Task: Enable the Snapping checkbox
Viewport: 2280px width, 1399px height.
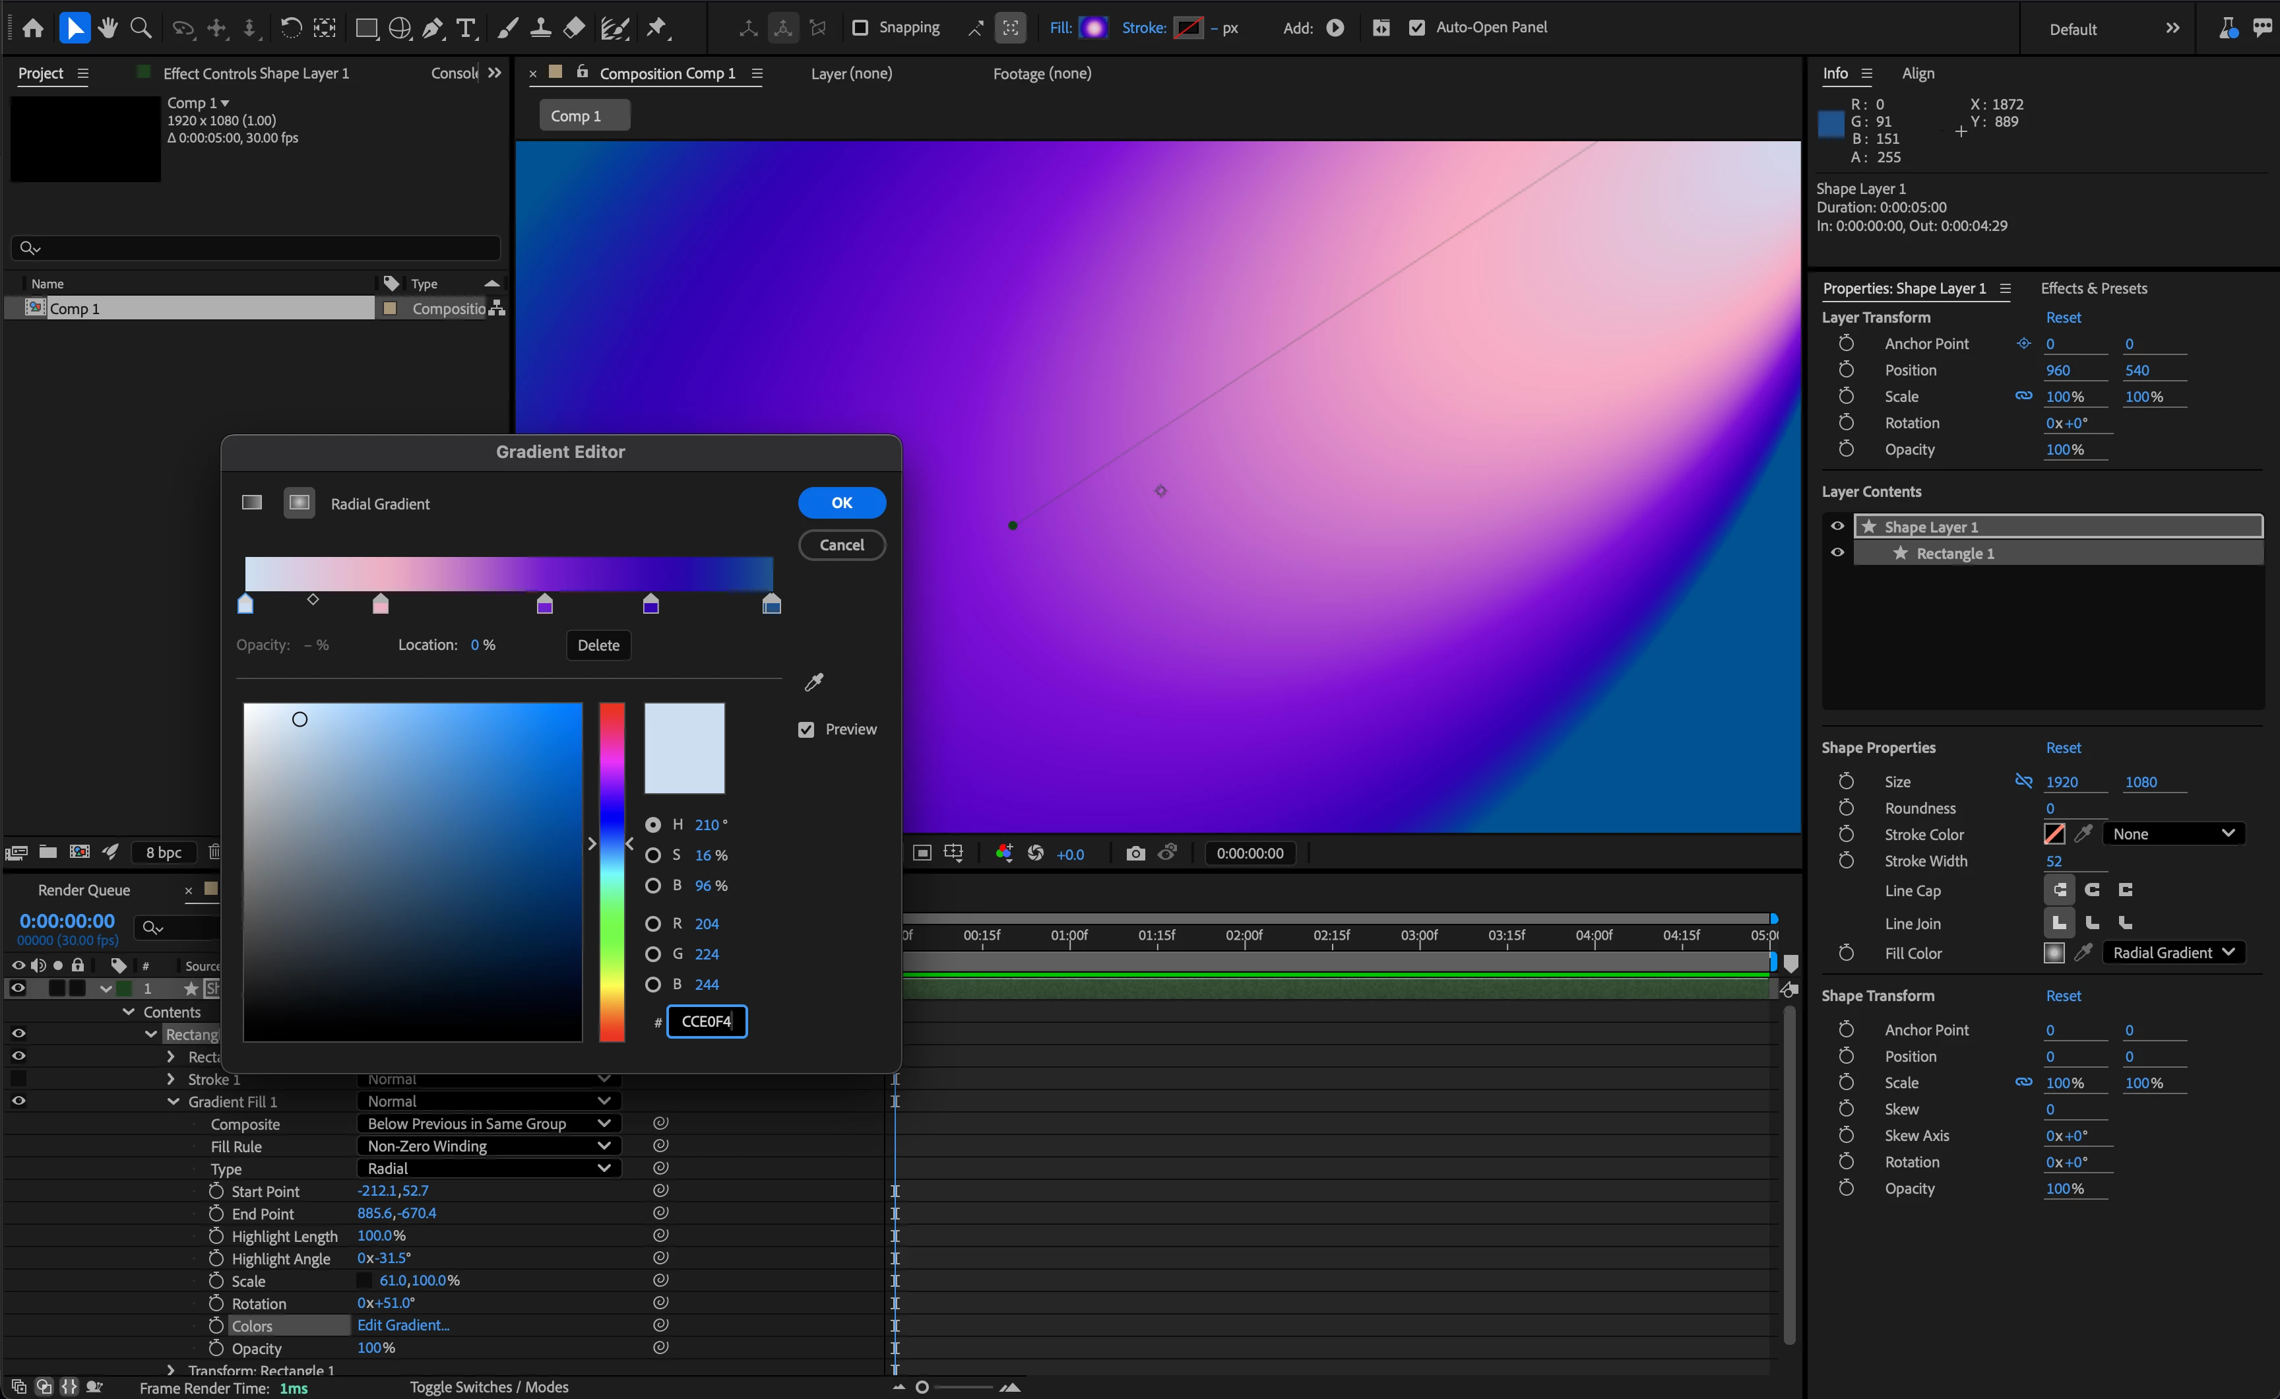Action: click(x=860, y=28)
